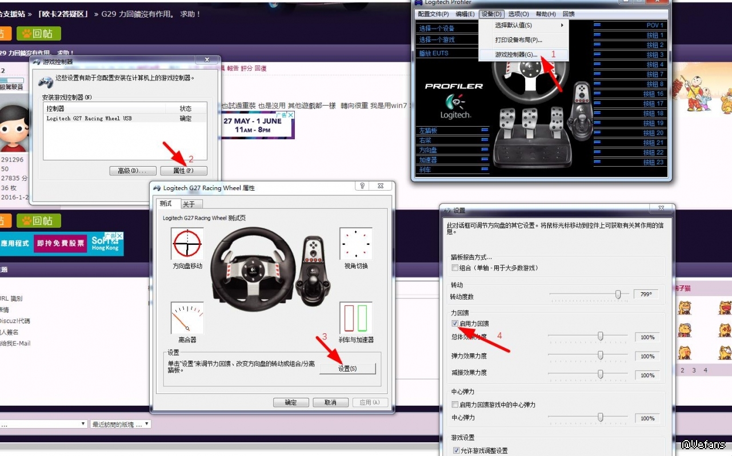The width and height of the screenshot is (732, 456).
Task: Click the blue marker icon in 左踏板 row
Action: (x=485, y=130)
